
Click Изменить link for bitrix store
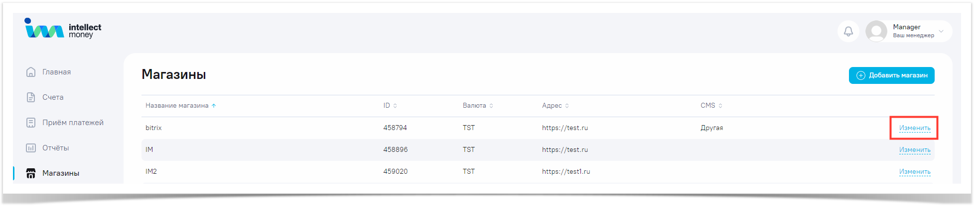(914, 128)
